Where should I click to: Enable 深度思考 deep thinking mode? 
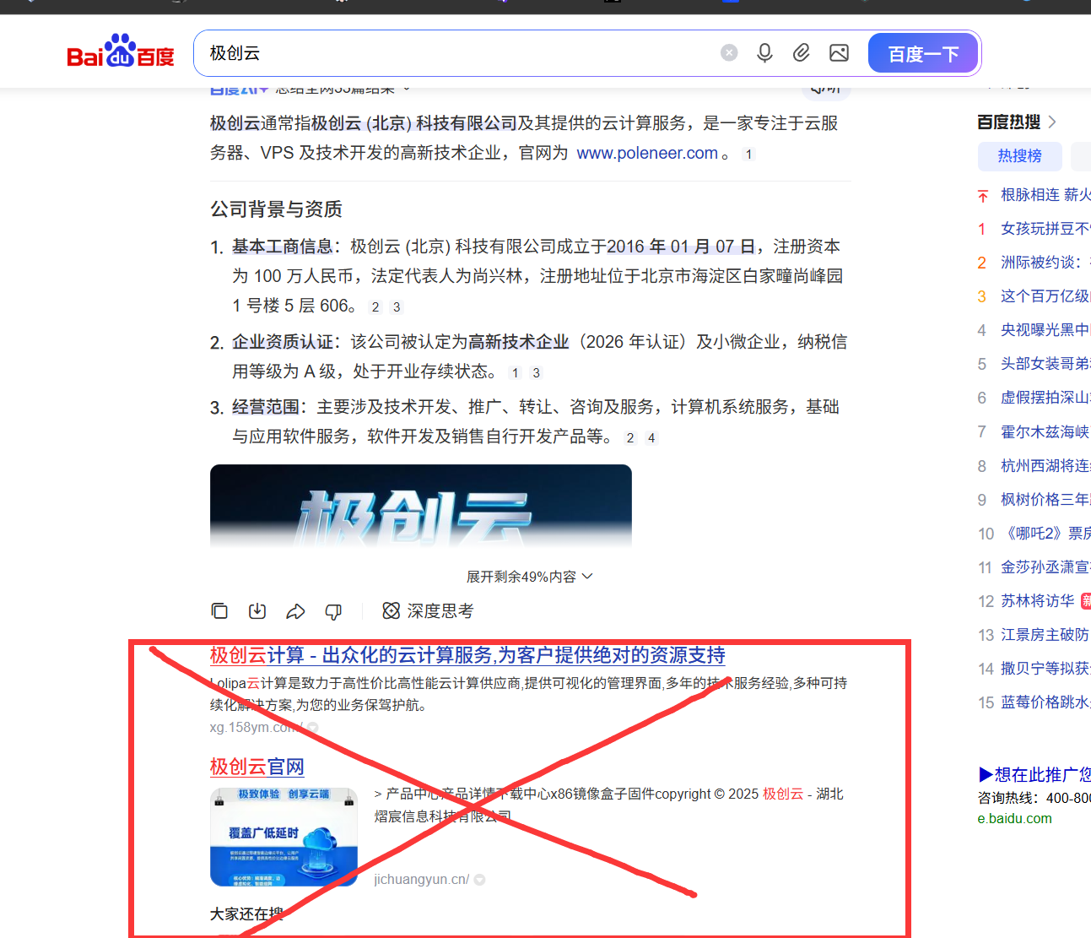point(429,610)
